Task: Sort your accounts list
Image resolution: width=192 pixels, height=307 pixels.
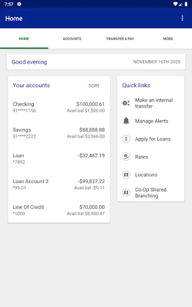Action: click(94, 86)
